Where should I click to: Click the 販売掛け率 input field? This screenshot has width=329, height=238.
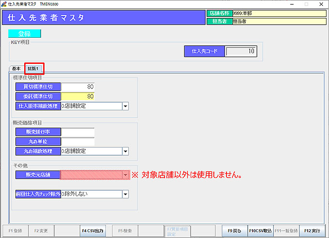point(77,132)
